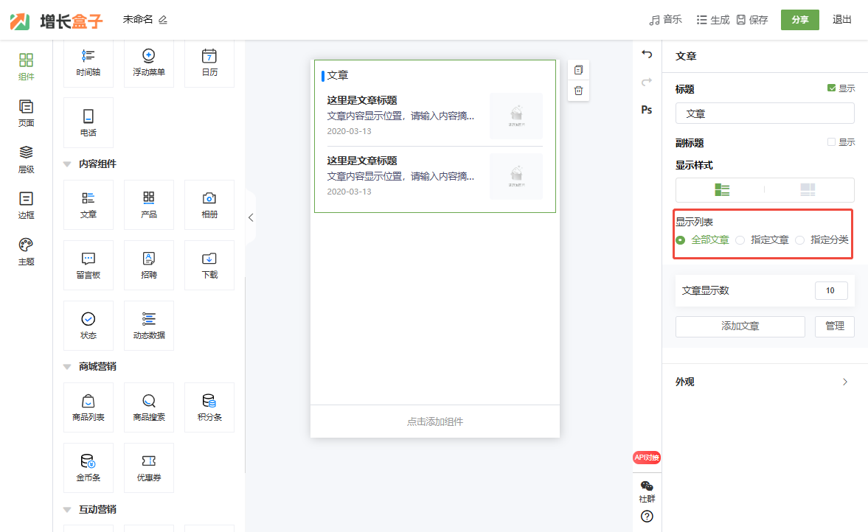Click the copy icon beside the article block
The height and width of the screenshot is (532, 868).
(578, 70)
